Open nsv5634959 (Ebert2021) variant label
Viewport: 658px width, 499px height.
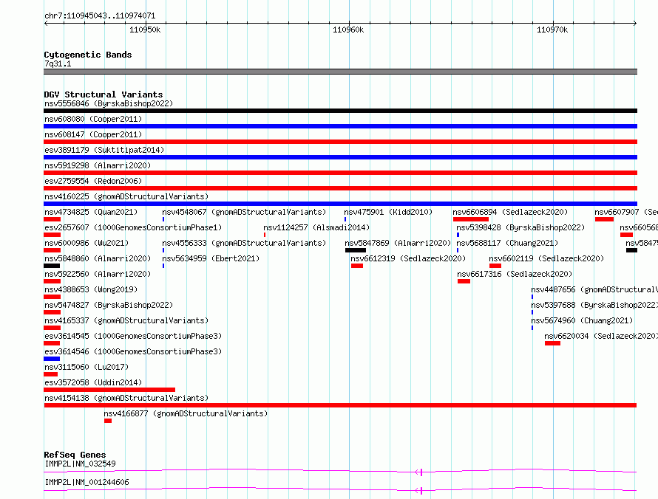click(x=211, y=258)
